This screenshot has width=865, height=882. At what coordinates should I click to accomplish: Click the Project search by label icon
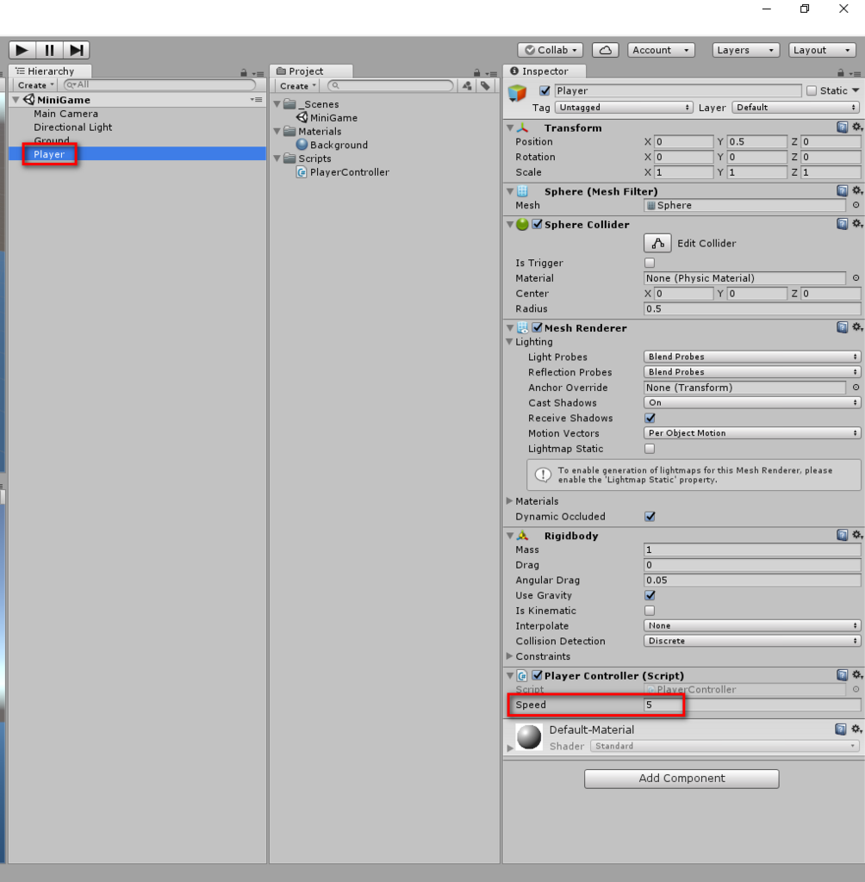[x=485, y=85]
